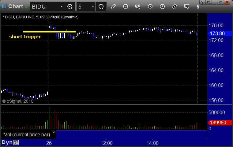
Task: Toggle the lock icon next to Dyn
Action: (x=16, y=142)
